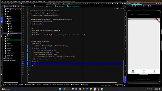The height and width of the screenshot is (91, 162).
Task: Open the Refactor menu
Action: (x=23, y=1)
